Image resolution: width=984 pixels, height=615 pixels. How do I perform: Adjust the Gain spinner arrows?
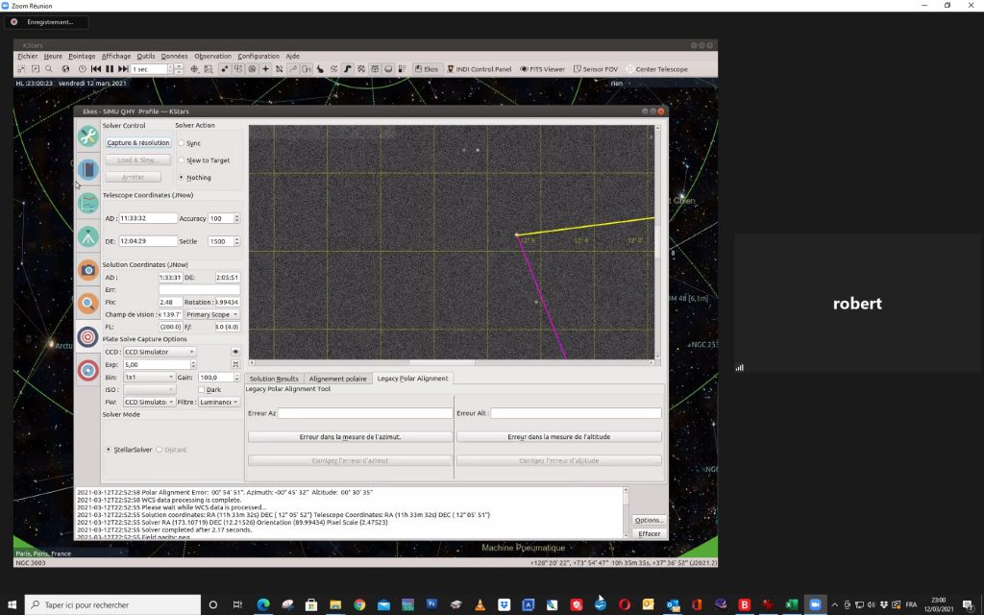(236, 377)
